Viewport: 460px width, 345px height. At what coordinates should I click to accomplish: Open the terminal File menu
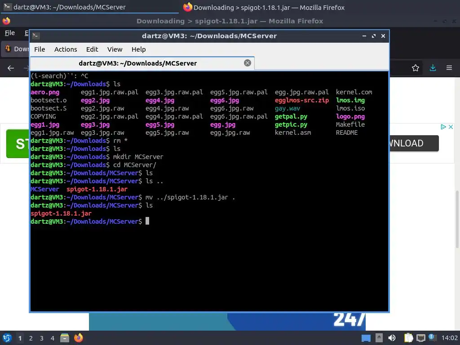(x=40, y=49)
